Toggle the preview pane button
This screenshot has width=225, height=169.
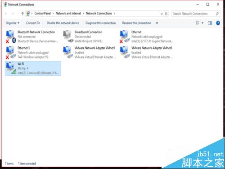click(x=210, y=23)
